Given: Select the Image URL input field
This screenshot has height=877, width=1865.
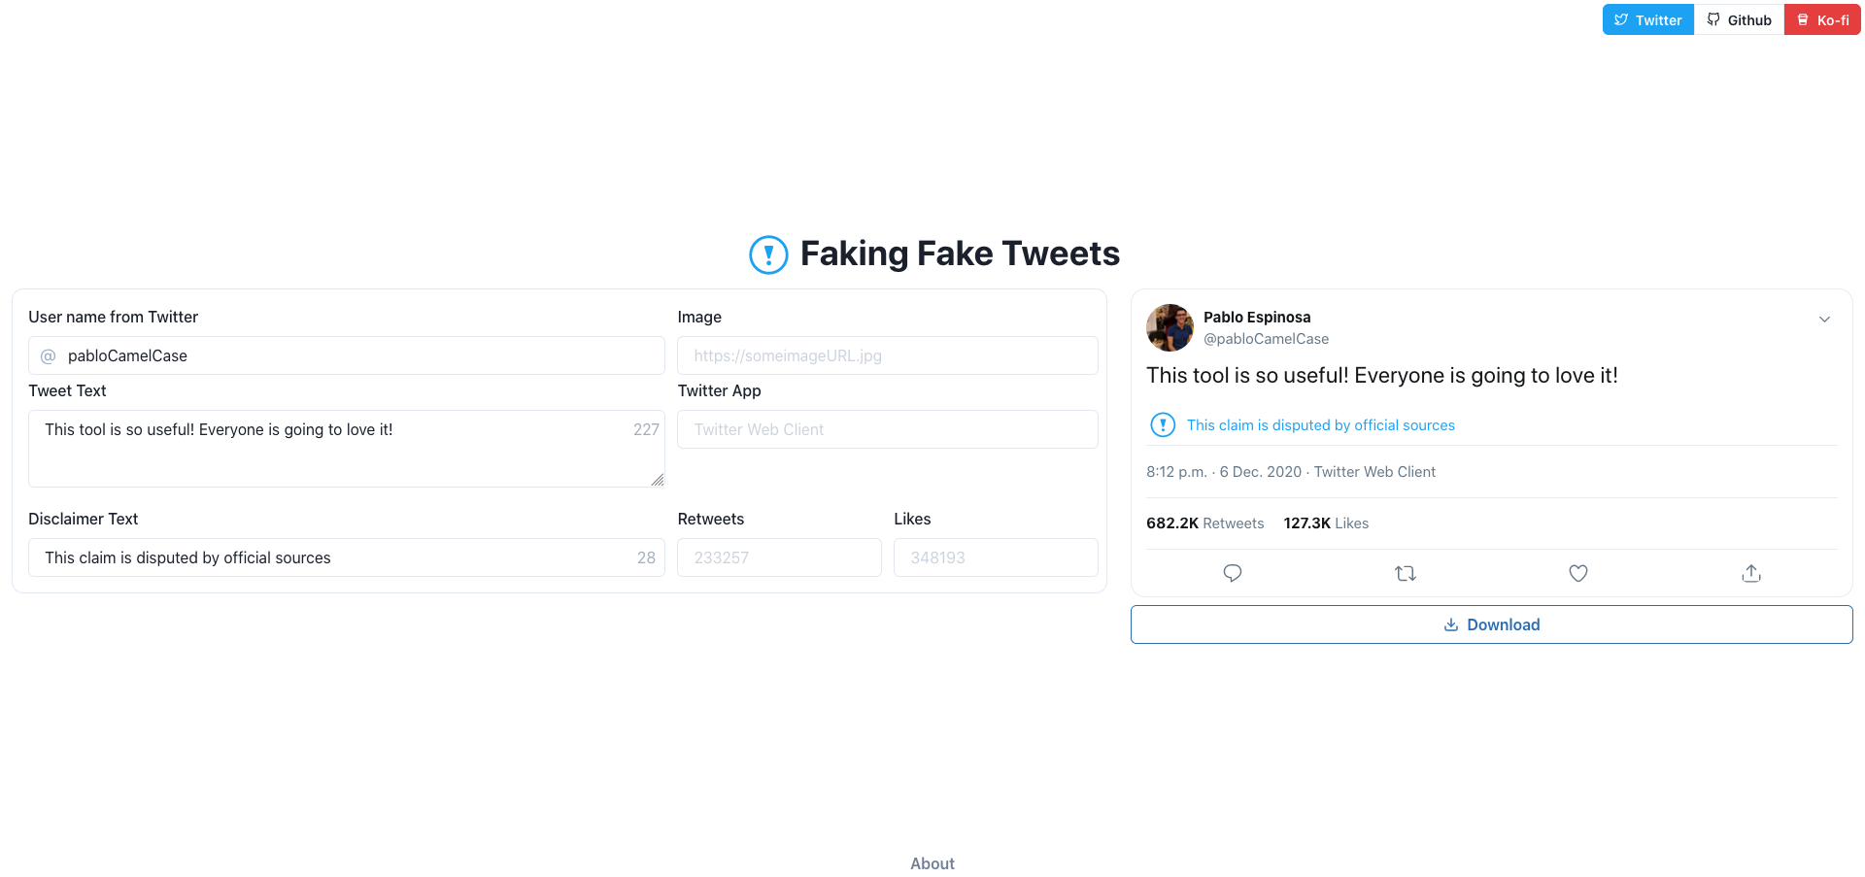Looking at the screenshot, I should click(886, 355).
